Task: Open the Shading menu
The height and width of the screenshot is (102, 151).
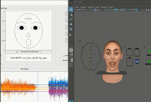Action: (x=83, y=7)
